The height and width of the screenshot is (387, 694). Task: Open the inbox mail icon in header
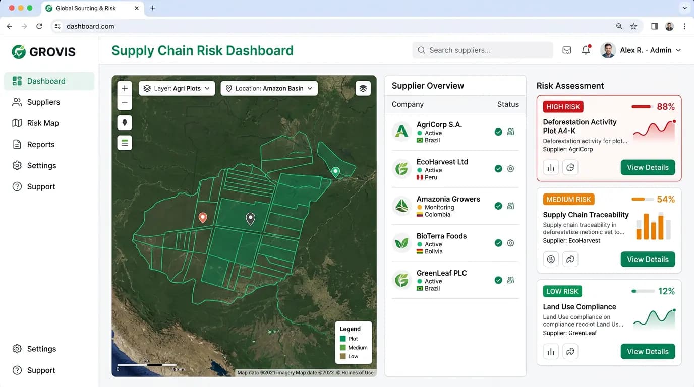(x=566, y=50)
